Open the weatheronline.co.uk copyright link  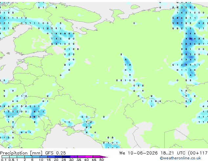[180, 158]
